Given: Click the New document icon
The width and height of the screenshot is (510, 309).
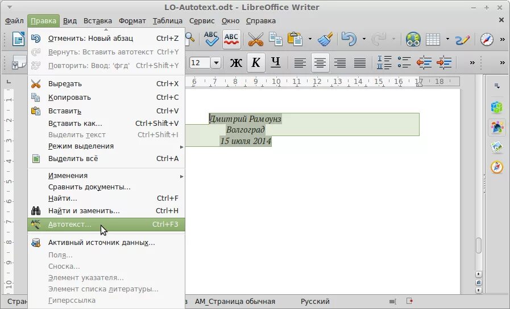Looking at the screenshot, I should tap(18, 39).
